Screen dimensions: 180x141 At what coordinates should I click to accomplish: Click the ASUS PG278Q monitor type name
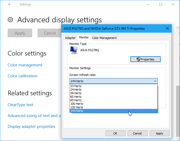pyautogui.click(x=89, y=50)
